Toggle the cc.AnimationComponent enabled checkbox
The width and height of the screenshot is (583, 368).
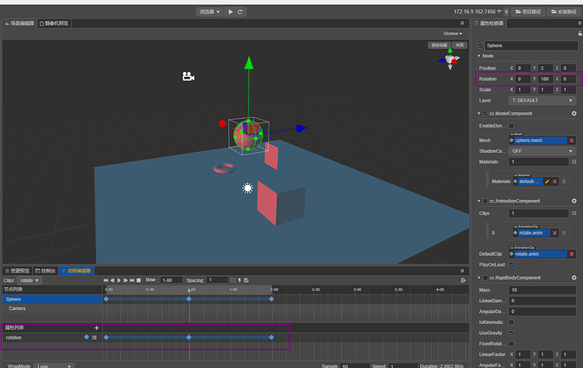coord(485,201)
